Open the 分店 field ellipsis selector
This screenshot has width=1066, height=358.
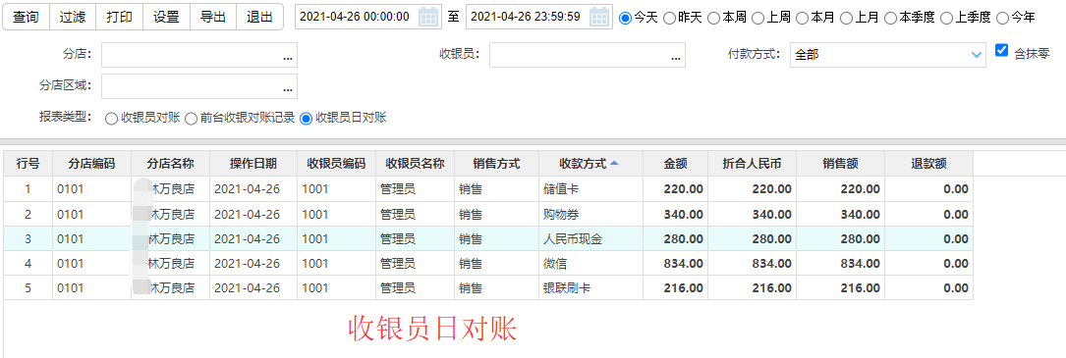click(x=288, y=58)
